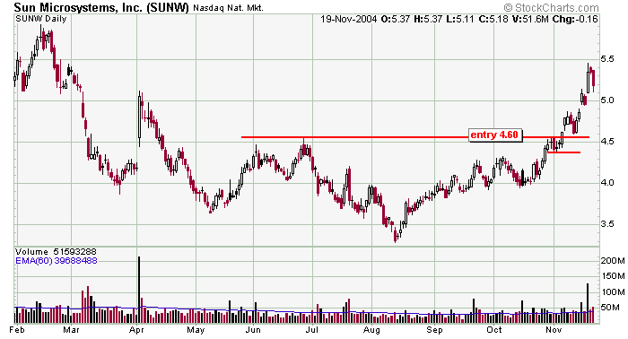
Task: Click the 'Oct' month label
Action: [x=493, y=330]
